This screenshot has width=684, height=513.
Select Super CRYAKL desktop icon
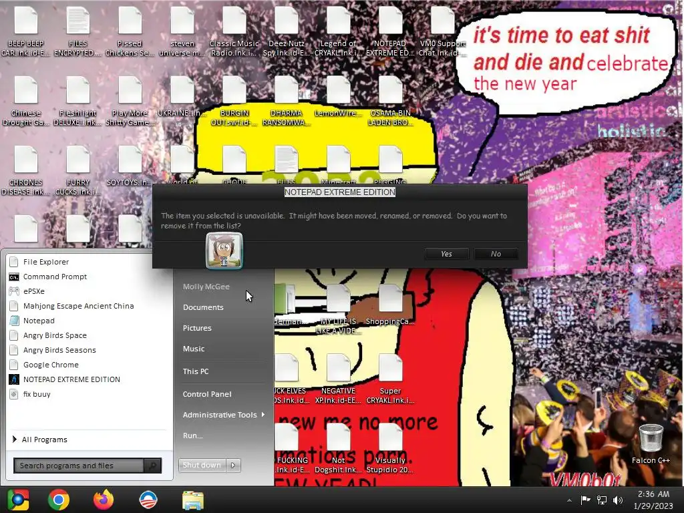click(x=390, y=379)
